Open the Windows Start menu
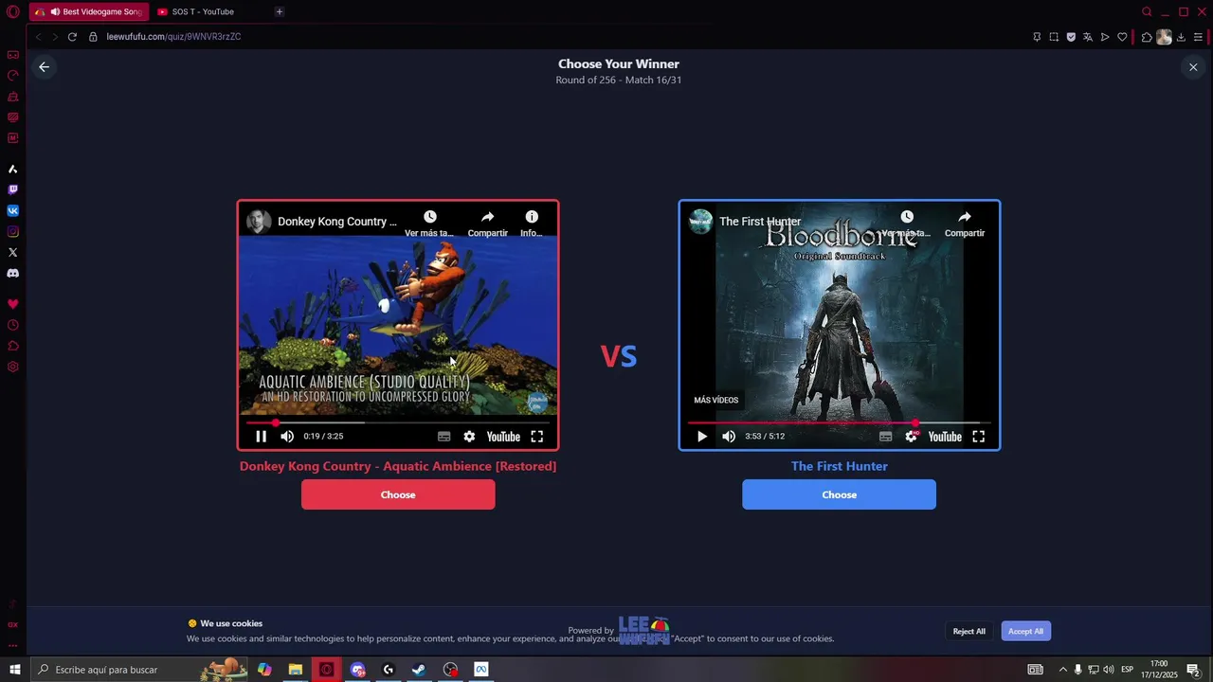Image resolution: width=1213 pixels, height=682 pixels. pos(14,670)
